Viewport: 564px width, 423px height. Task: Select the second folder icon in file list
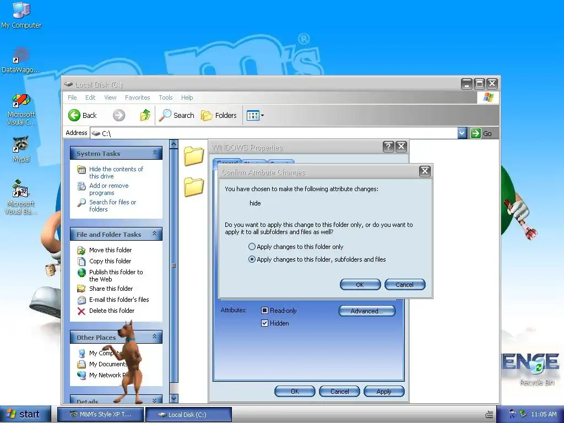(194, 187)
